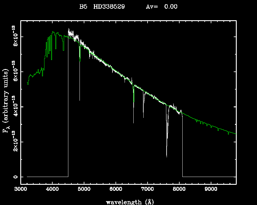The width and height of the screenshot is (257, 205).
Task: Click the 6000 wavelength tick label
Action: 116,190
